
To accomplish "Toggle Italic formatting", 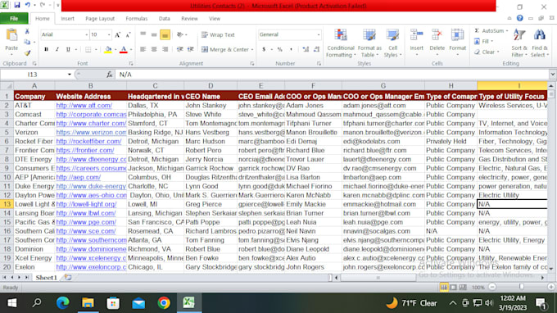I will point(57,49).
